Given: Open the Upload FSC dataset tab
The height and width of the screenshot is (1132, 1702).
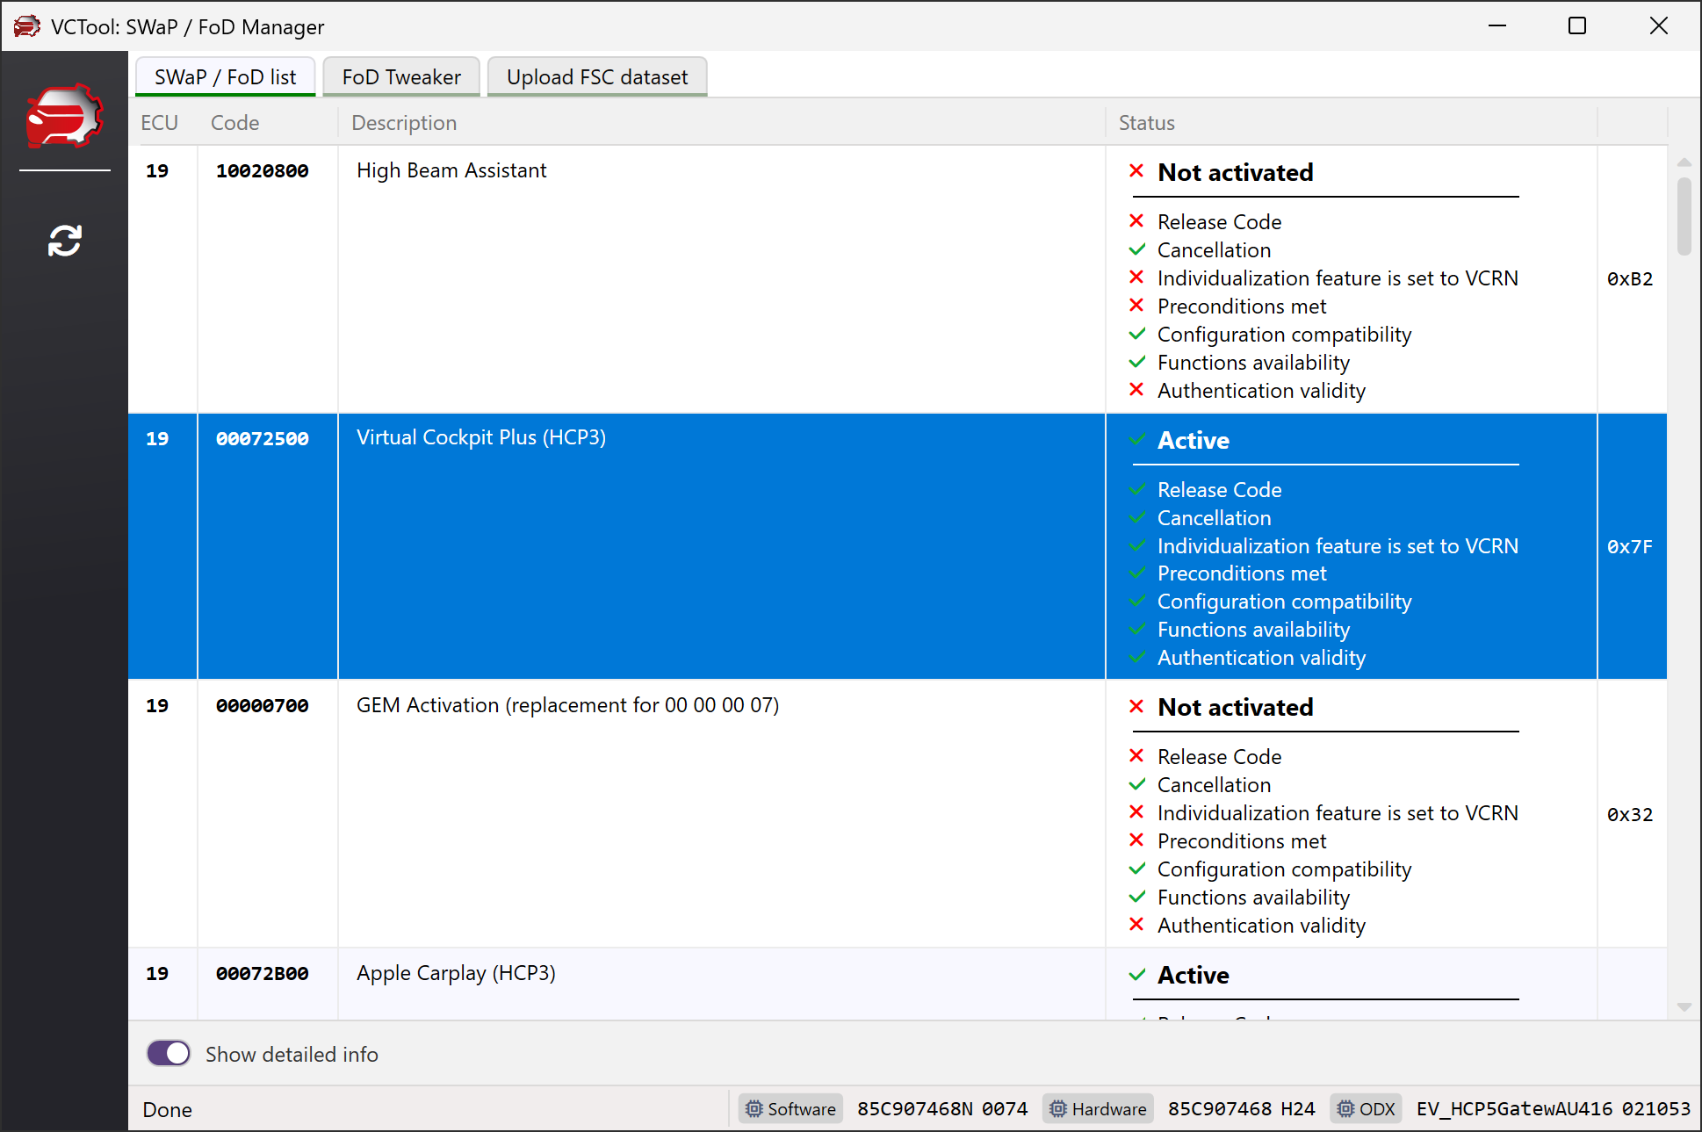Looking at the screenshot, I should point(597,77).
